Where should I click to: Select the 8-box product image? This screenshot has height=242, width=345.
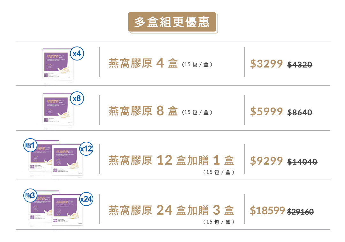[x=58, y=110]
